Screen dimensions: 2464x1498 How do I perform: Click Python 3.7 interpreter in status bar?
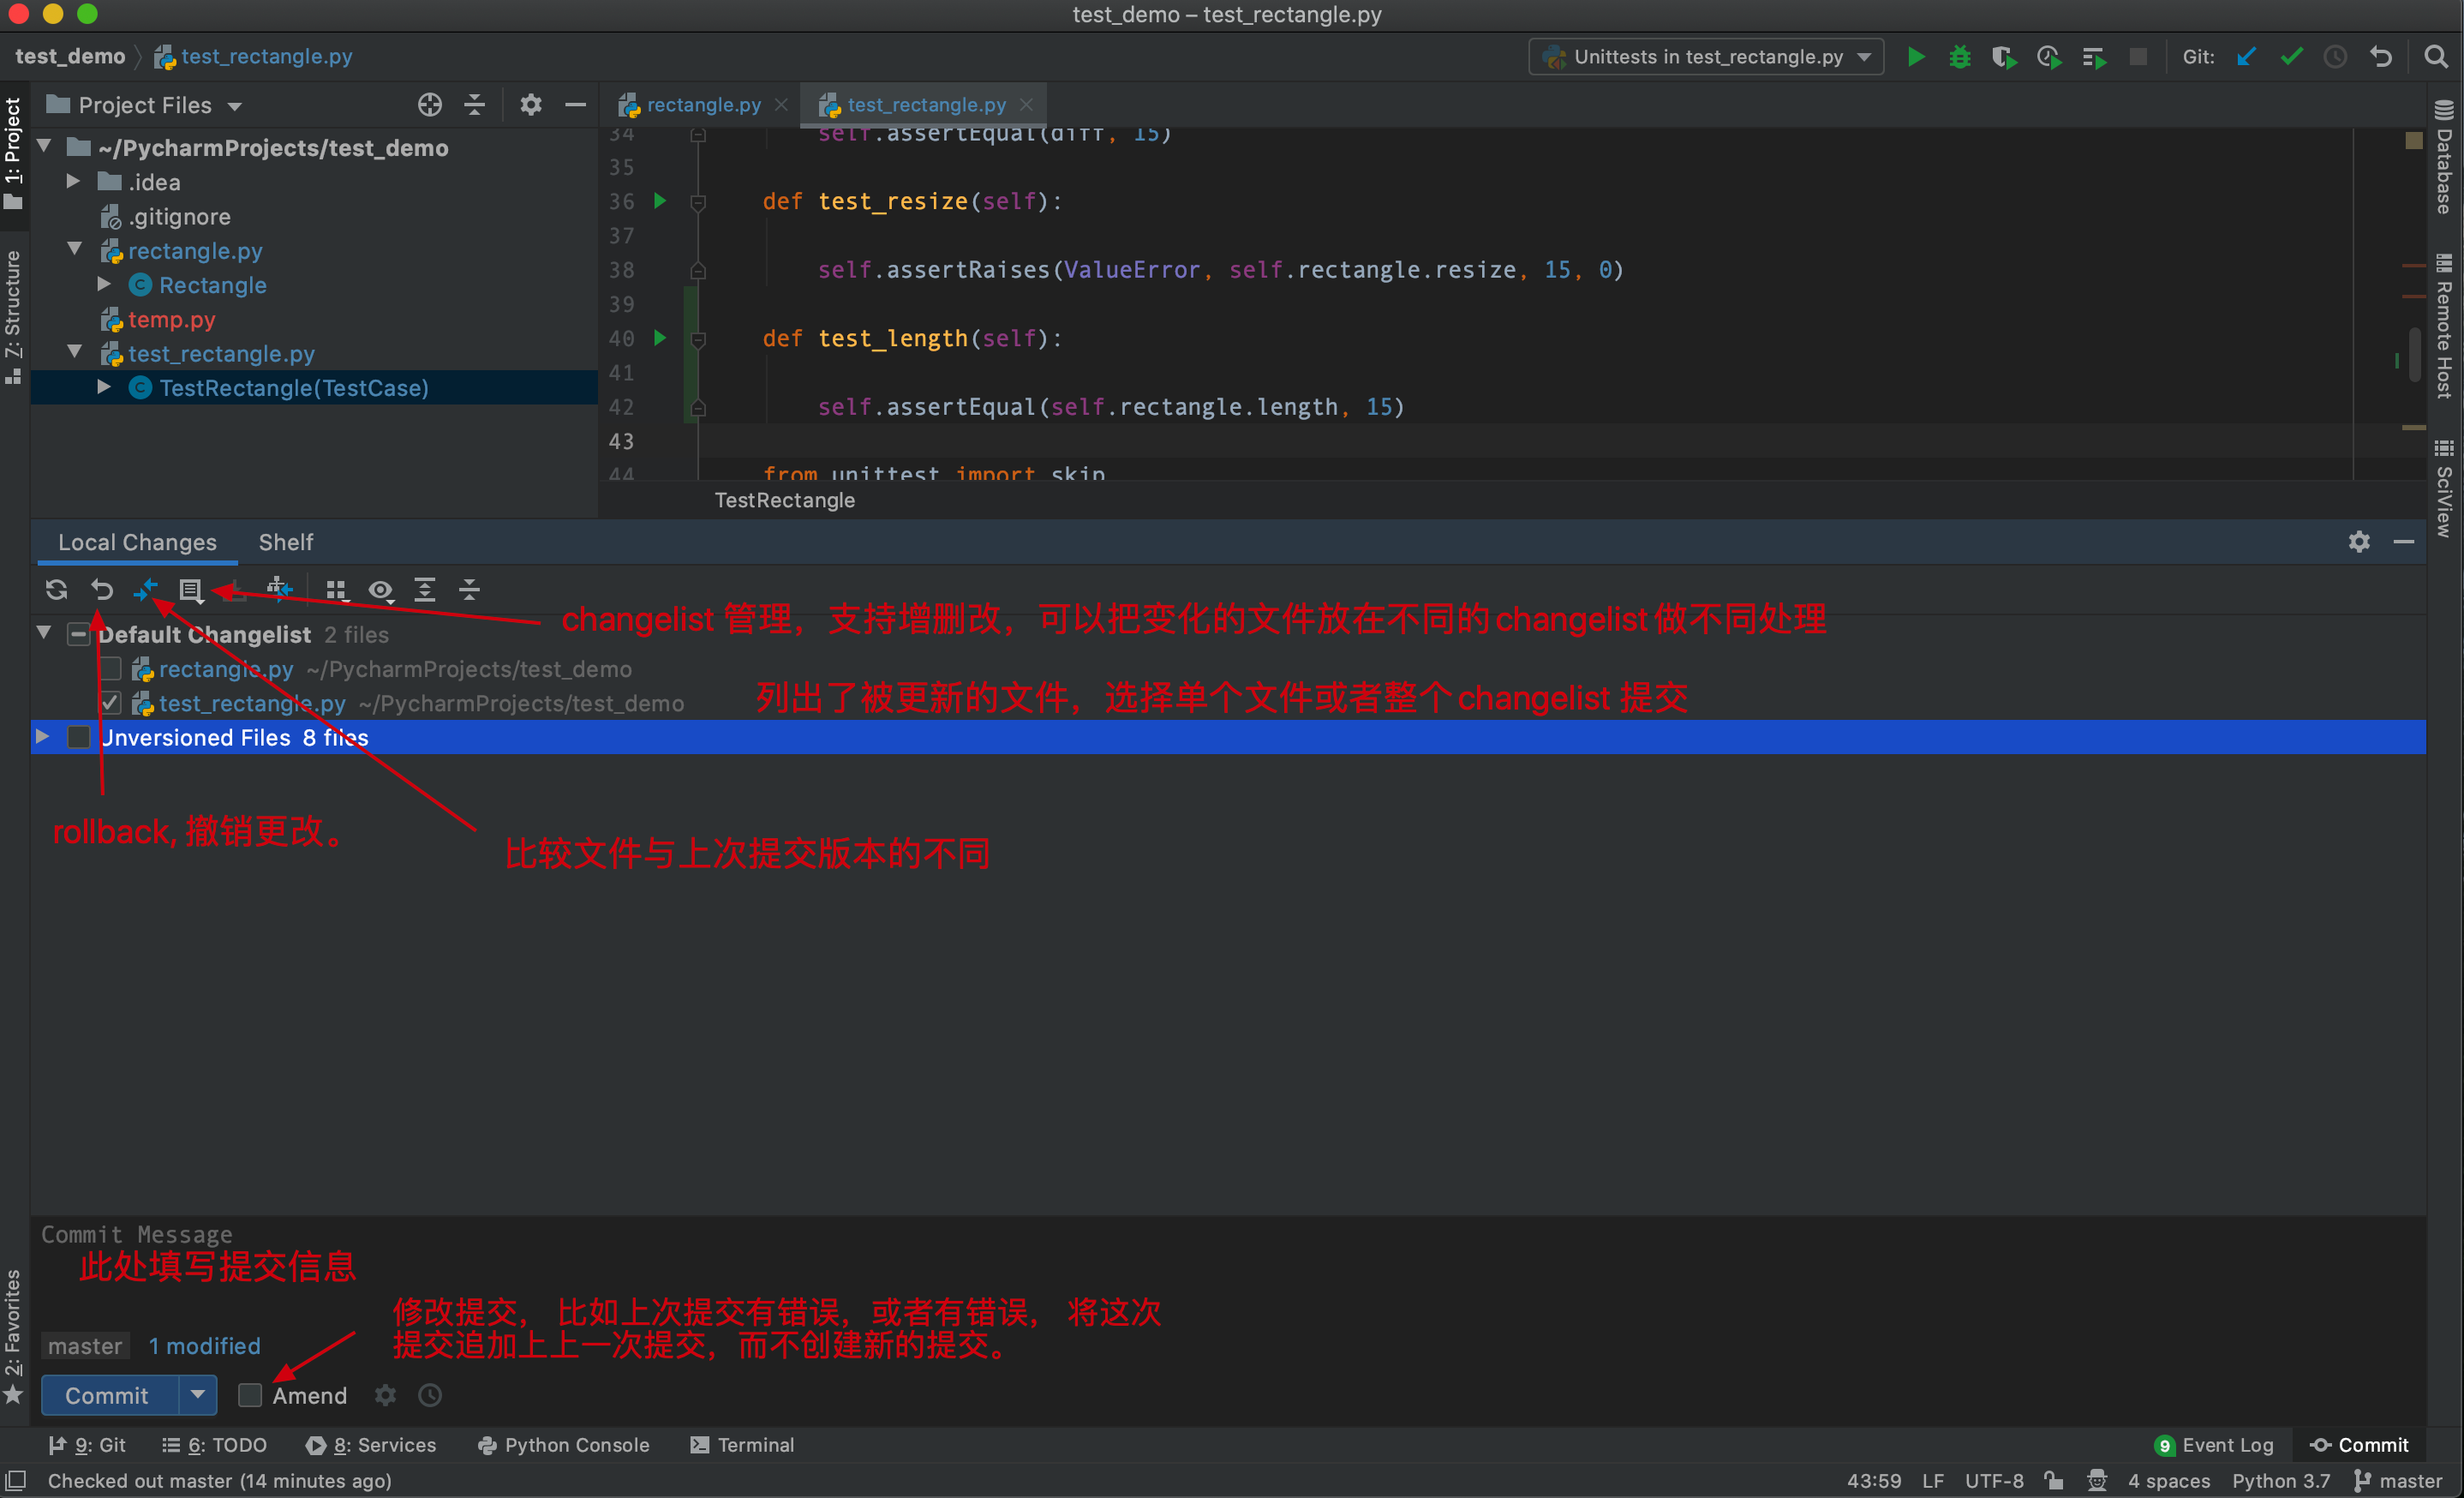(x=2281, y=1481)
